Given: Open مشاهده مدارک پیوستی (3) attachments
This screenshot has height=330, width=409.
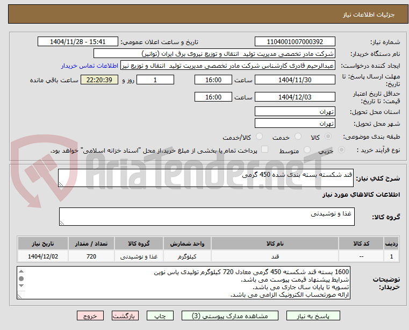Looking at the screenshot, I should point(230,315).
